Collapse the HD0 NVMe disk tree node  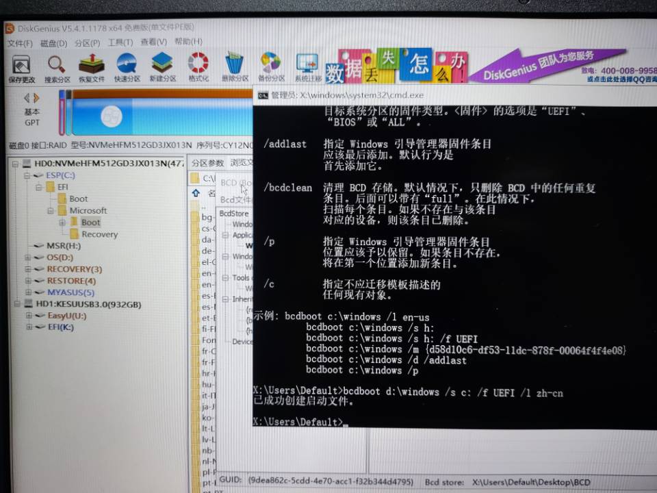point(16,164)
